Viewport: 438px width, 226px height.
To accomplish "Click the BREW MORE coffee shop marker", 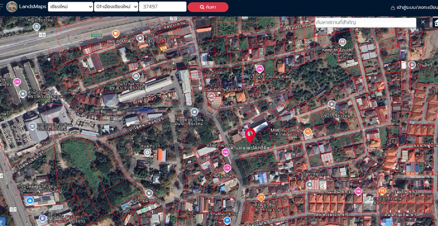I will [115, 34].
